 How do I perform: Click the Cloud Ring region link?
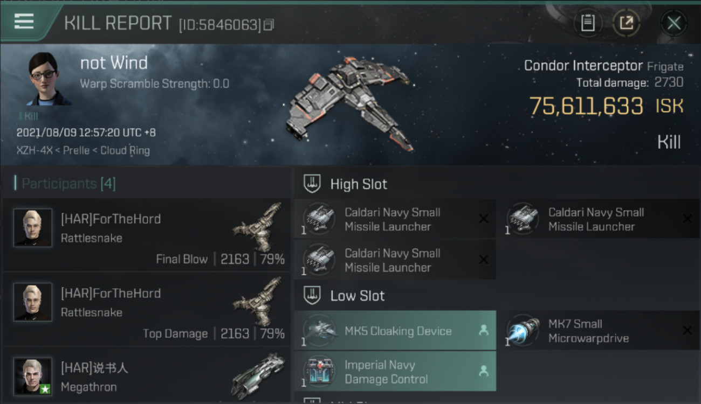[125, 150]
